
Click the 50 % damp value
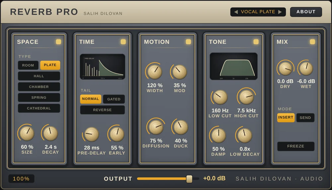[218, 149]
